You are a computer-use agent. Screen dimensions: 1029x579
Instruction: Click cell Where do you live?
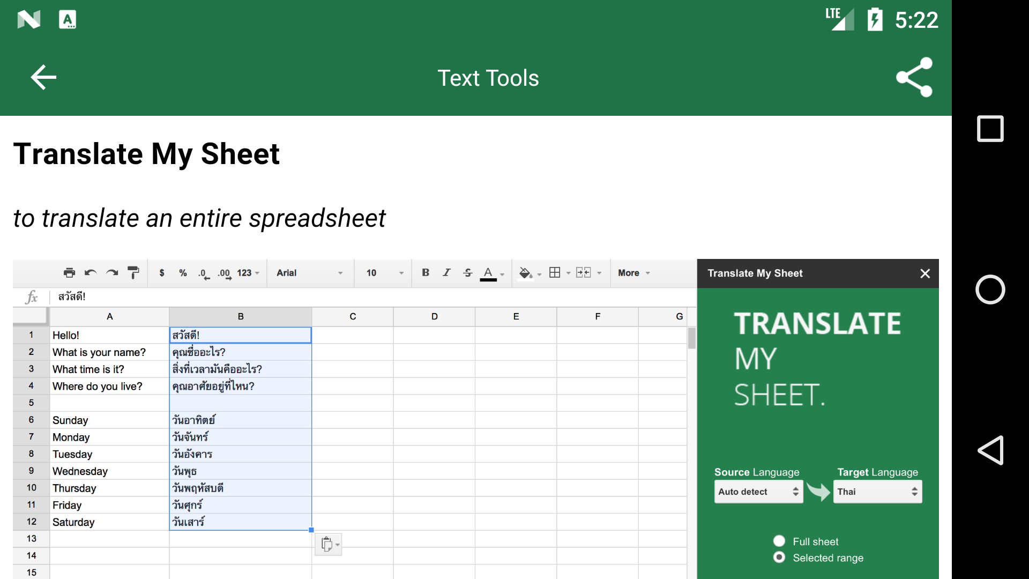coord(109,387)
